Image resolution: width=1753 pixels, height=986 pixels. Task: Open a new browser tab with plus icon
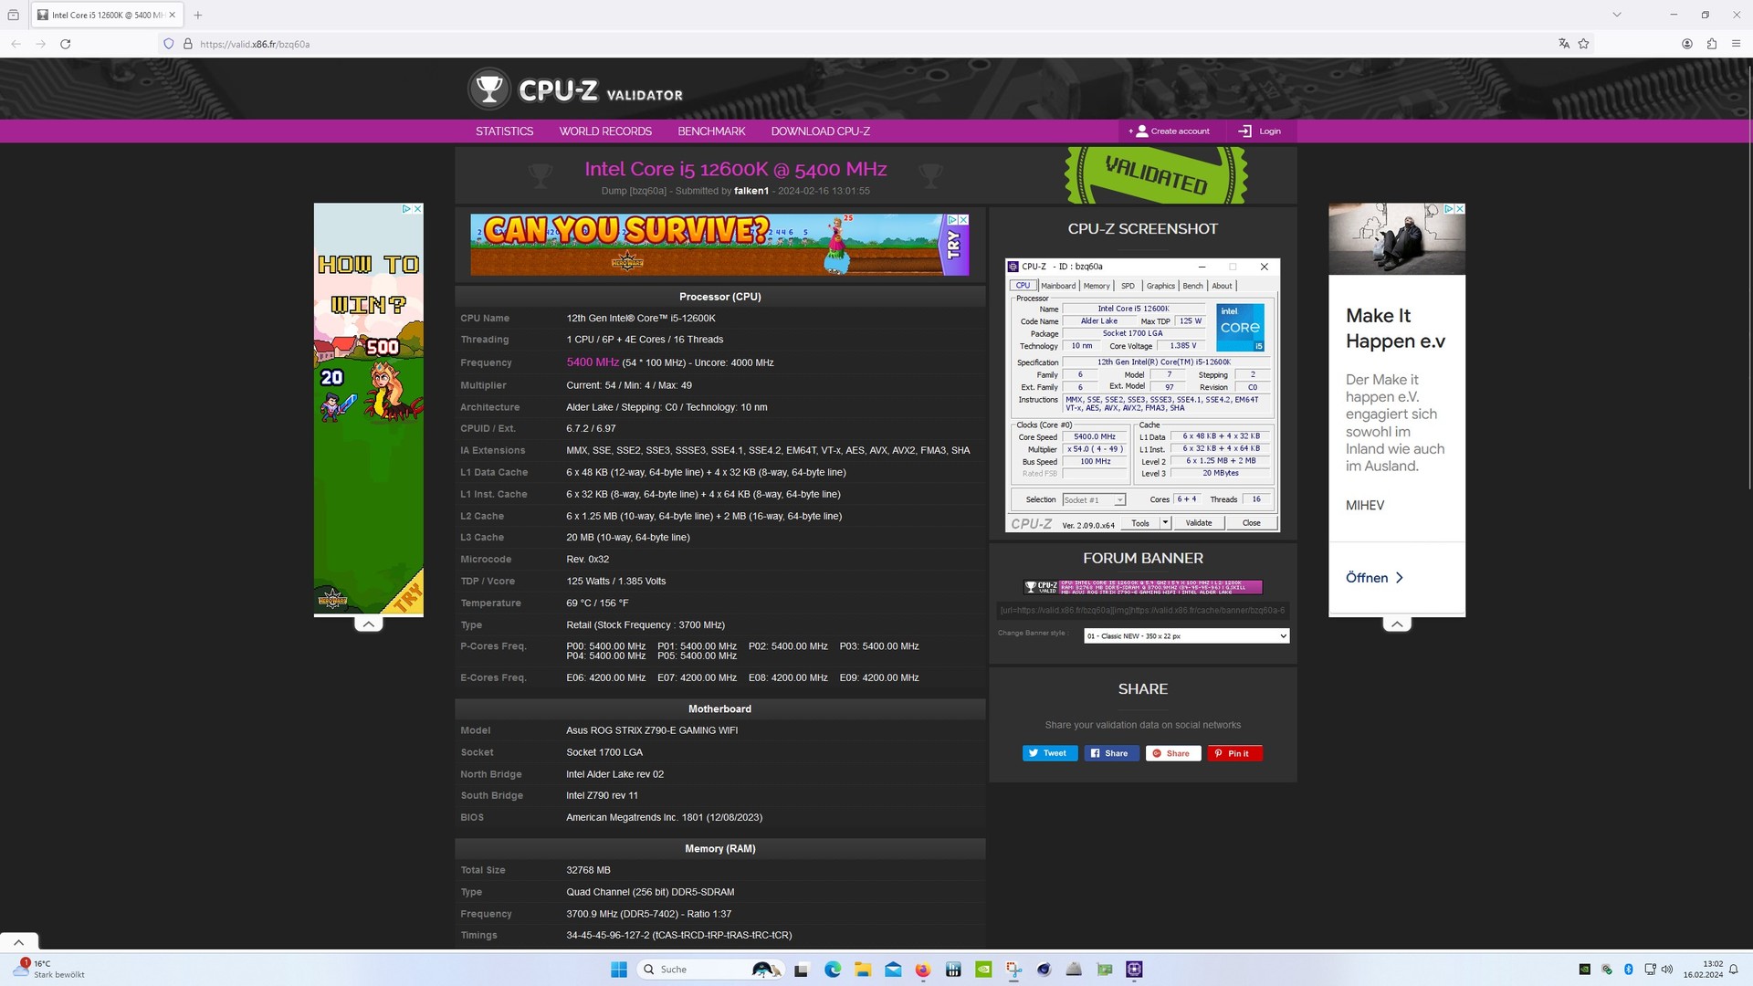(198, 15)
